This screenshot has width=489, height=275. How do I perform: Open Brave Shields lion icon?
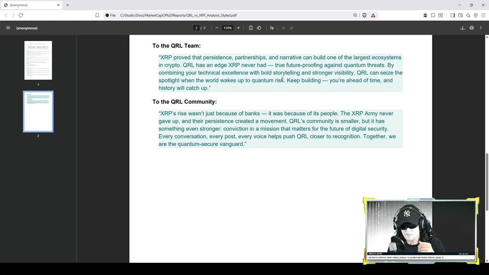pyautogui.click(x=364, y=15)
